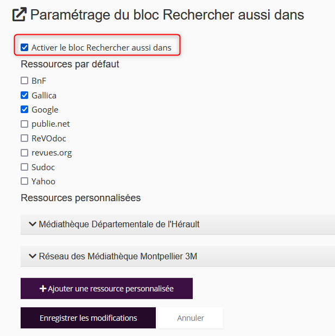Toggle the Yahoo checkbox on
The image size is (335, 336).
pos(24,181)
